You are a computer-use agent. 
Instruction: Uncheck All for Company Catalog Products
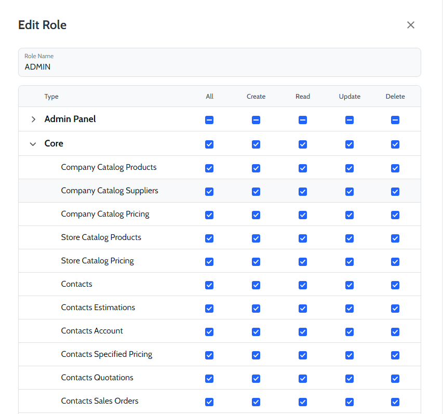tap(209, 168)
